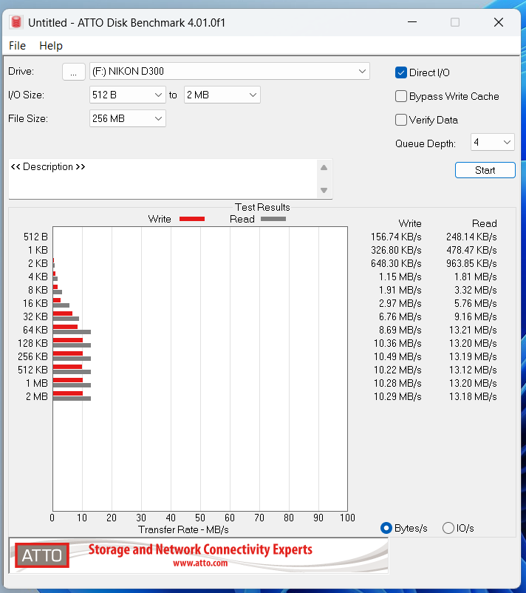Click inside the Description text field
The width and height of the screenshot is (526, 593).
click(x=163, y=178)
